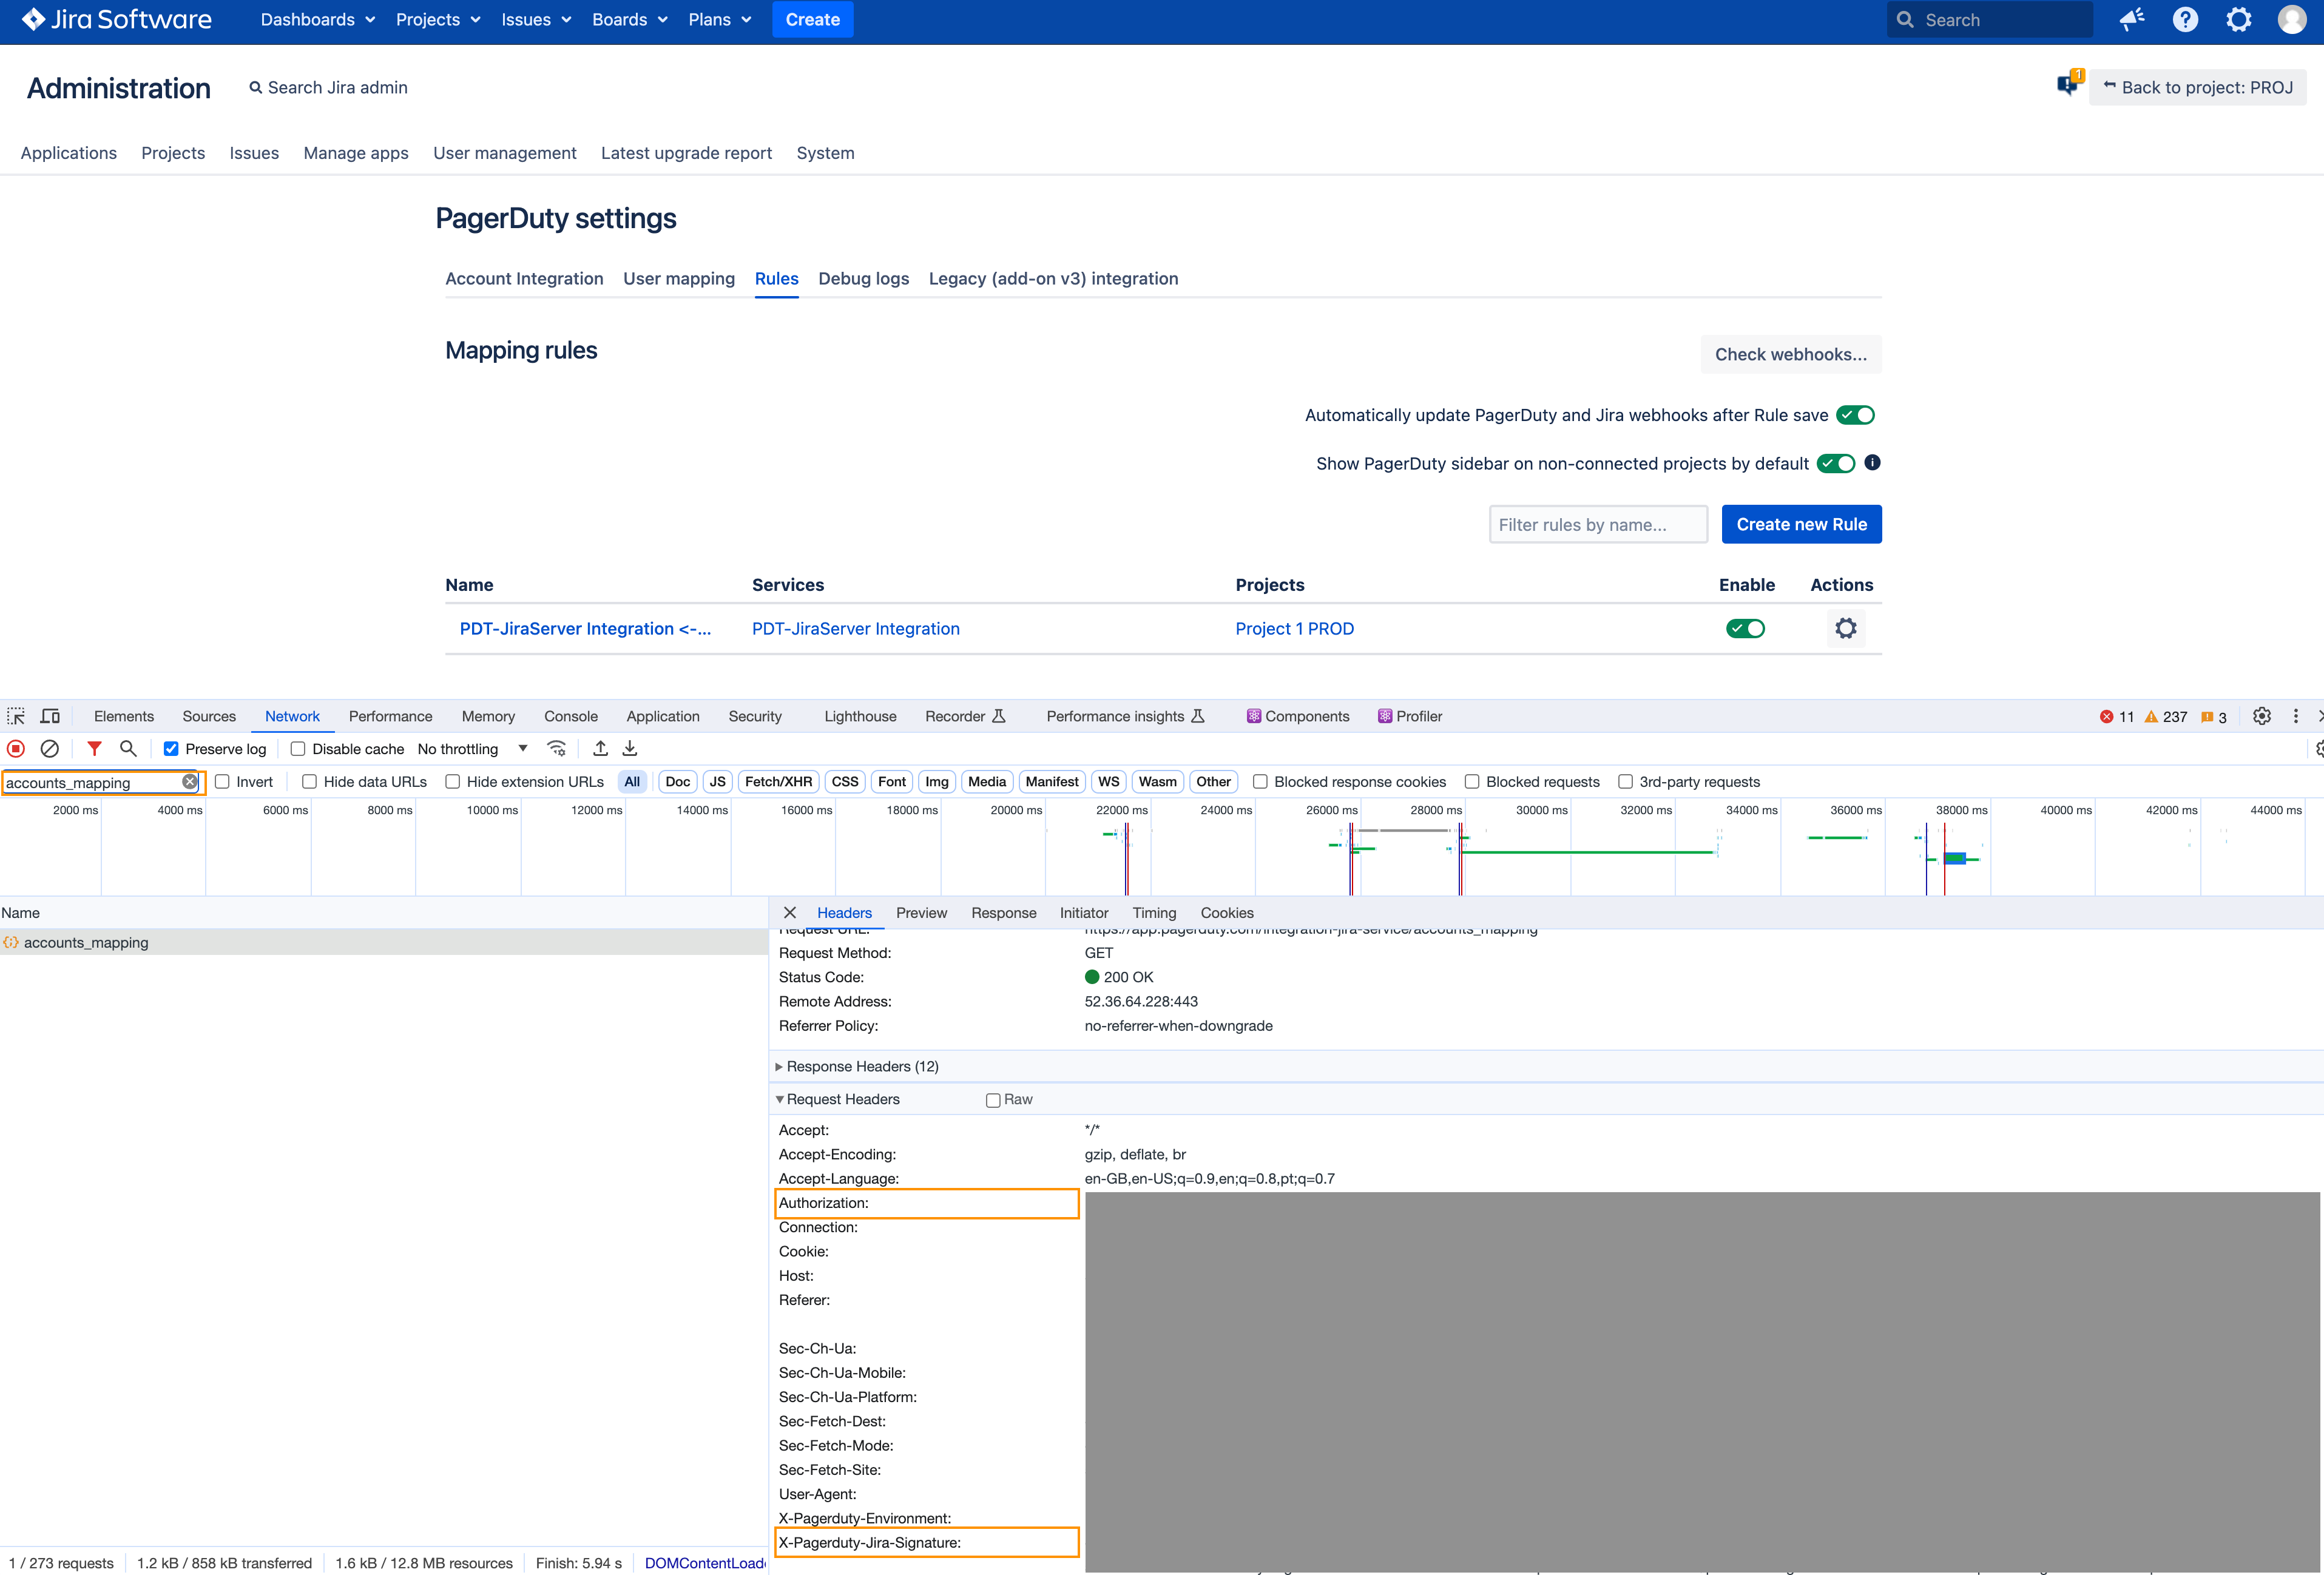This screenshot has height=1575, width=2324.
Task: Toggle DevTools device toolbar icon
Action: pyautogui.click(x=50, y=716)
